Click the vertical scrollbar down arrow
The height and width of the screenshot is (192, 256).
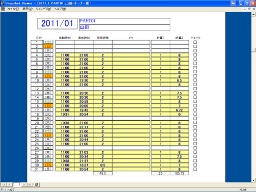click(253, 180)
